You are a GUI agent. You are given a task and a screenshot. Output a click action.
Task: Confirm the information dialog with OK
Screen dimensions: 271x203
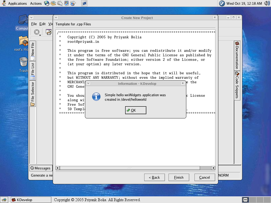[x=136, y=110]
